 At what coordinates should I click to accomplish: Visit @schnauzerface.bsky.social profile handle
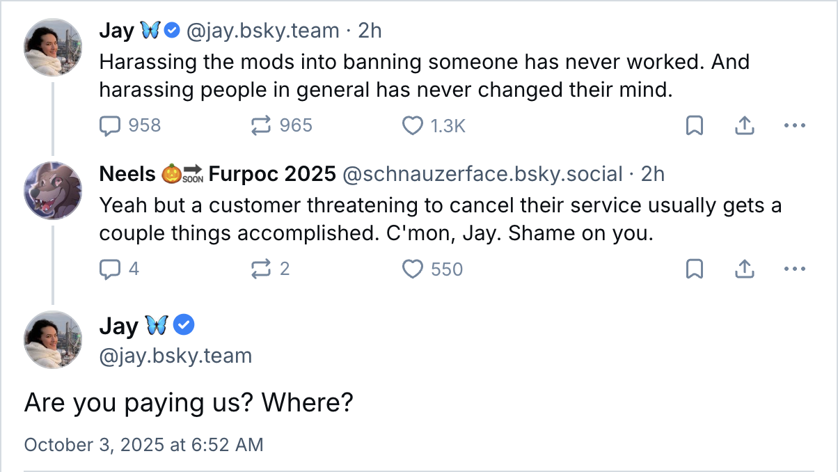click(x=482, y=174)
